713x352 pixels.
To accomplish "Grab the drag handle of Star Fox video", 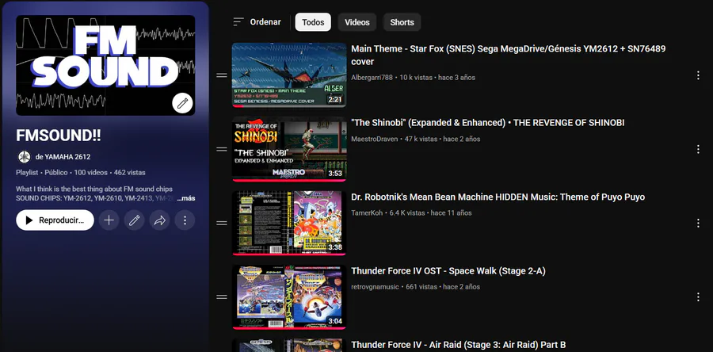I will [x=222, y=75].
